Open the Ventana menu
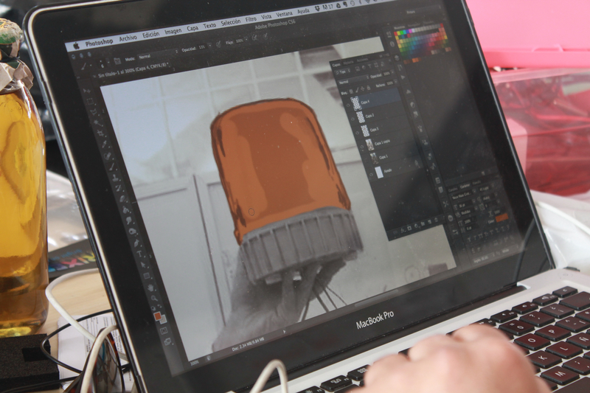This screenshot has width=590, height=393. click(x=284, y=14)
